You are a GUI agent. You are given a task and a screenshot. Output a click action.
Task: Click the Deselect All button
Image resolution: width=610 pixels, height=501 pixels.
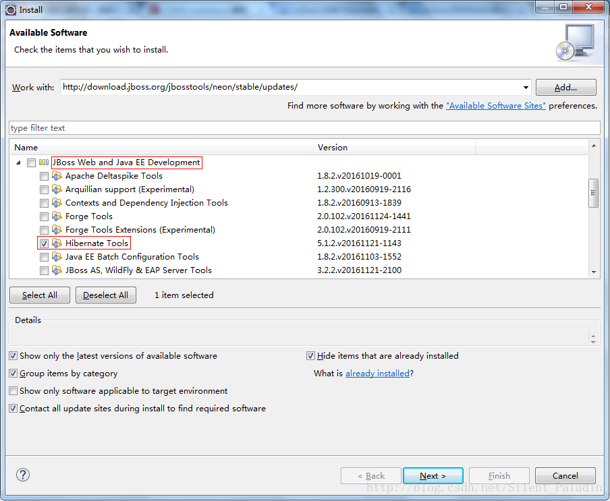[x=106, y=295]
